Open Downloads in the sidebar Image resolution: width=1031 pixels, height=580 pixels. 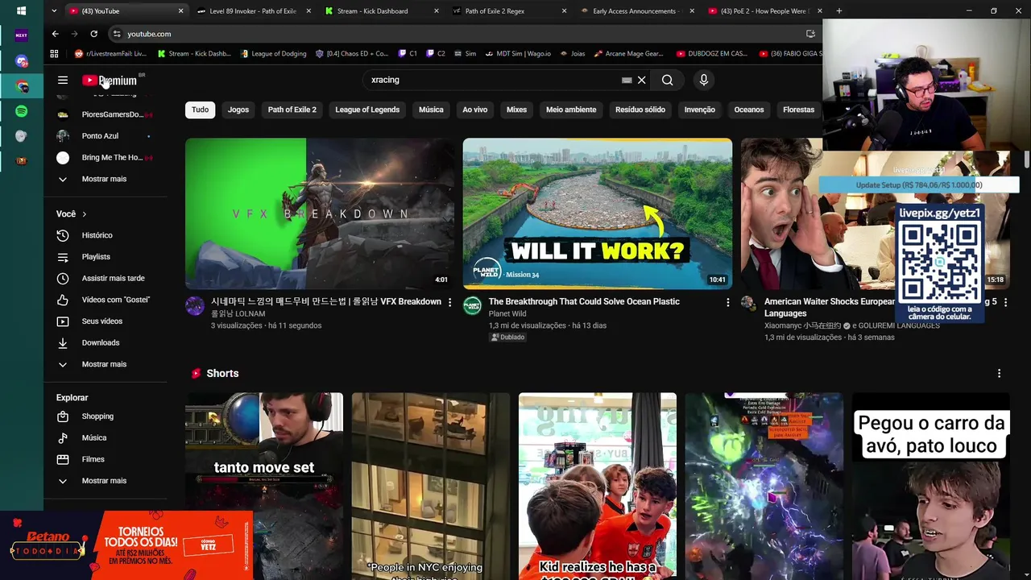pos(100,342)
